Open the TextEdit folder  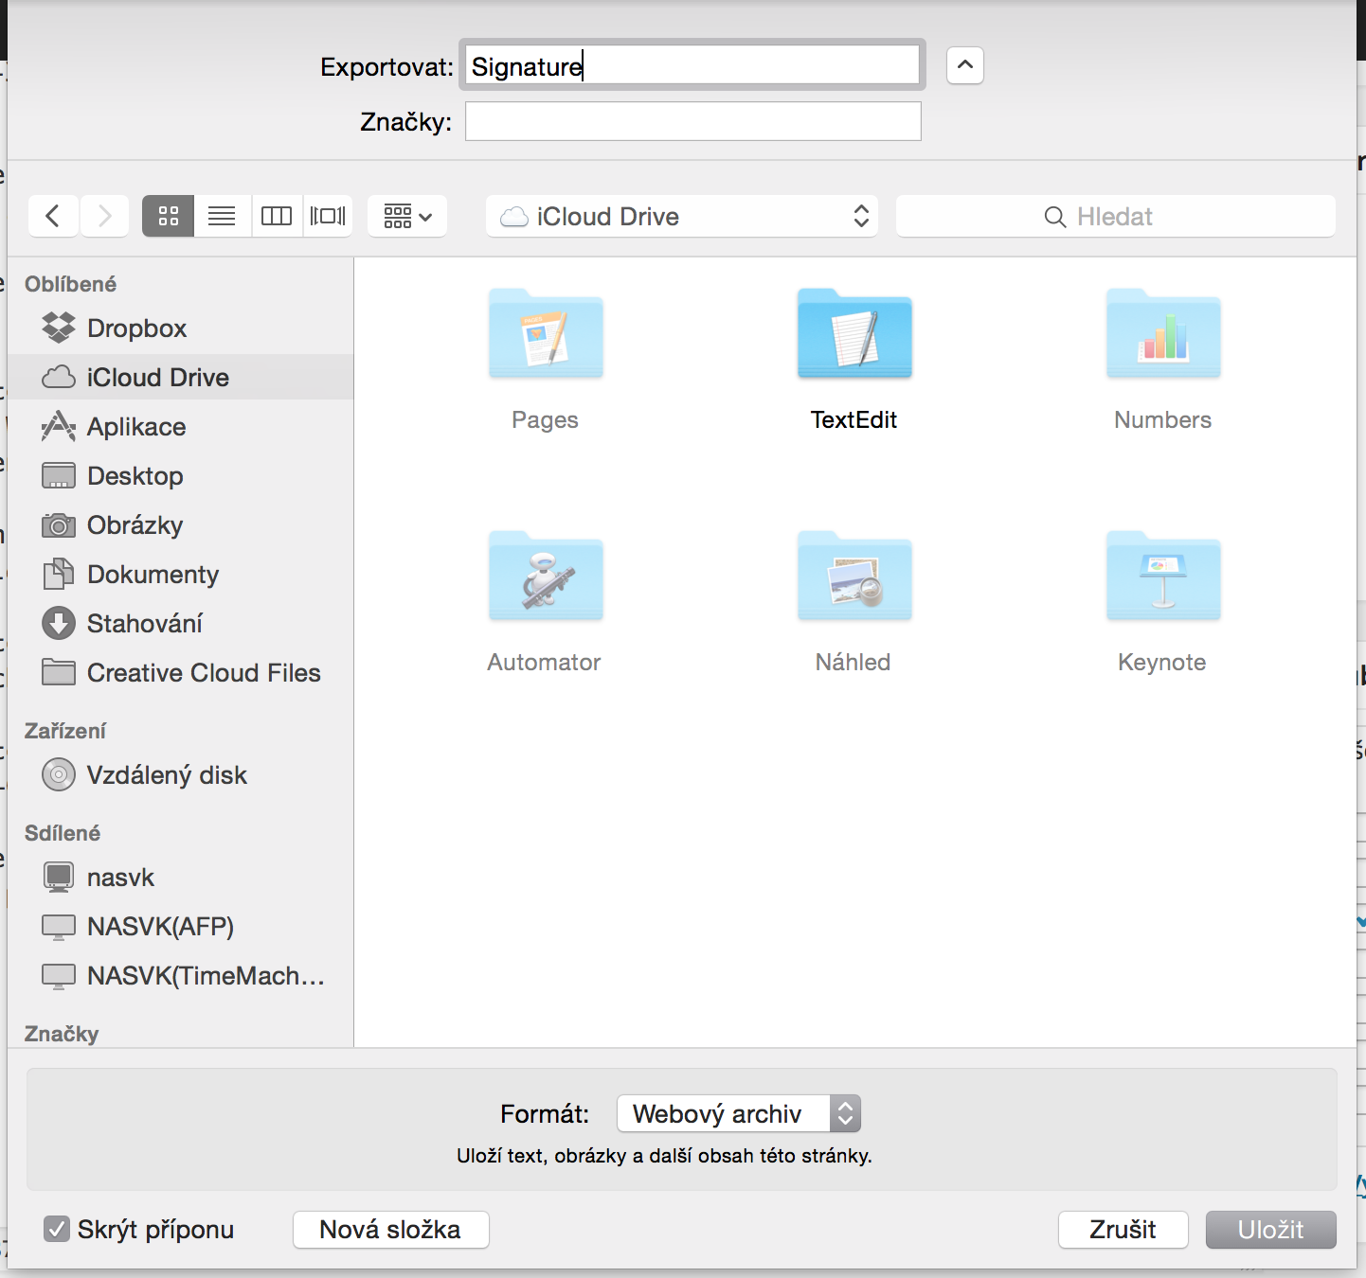854,360
